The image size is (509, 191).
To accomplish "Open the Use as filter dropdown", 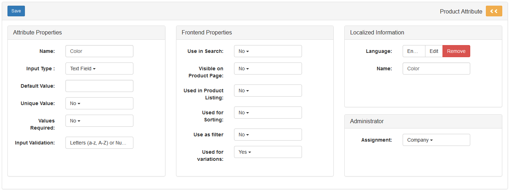I will coord(267,135).
